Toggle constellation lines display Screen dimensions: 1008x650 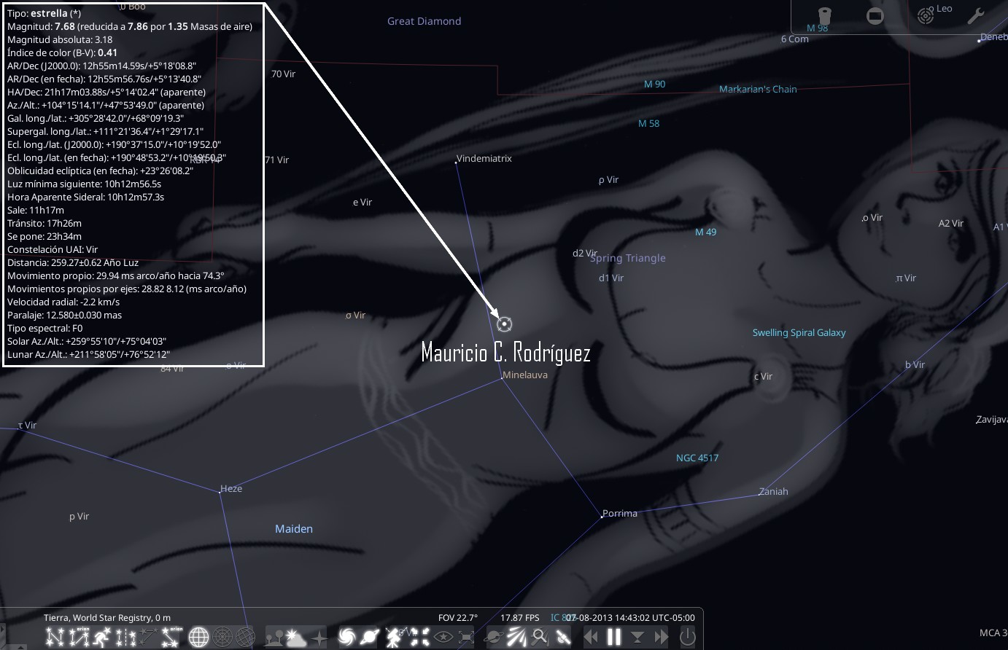click(54, 638)
